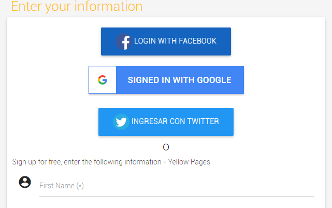Click the "Sign up for free" text
332x208 pixels.
point(36,162)
